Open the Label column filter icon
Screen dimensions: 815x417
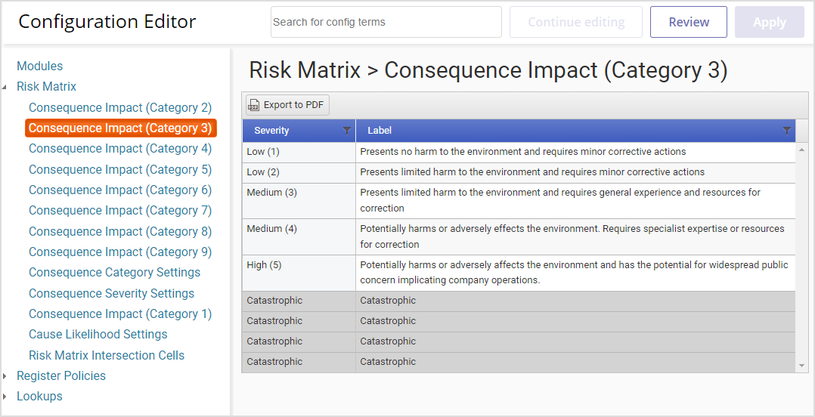tap(787, 131)
